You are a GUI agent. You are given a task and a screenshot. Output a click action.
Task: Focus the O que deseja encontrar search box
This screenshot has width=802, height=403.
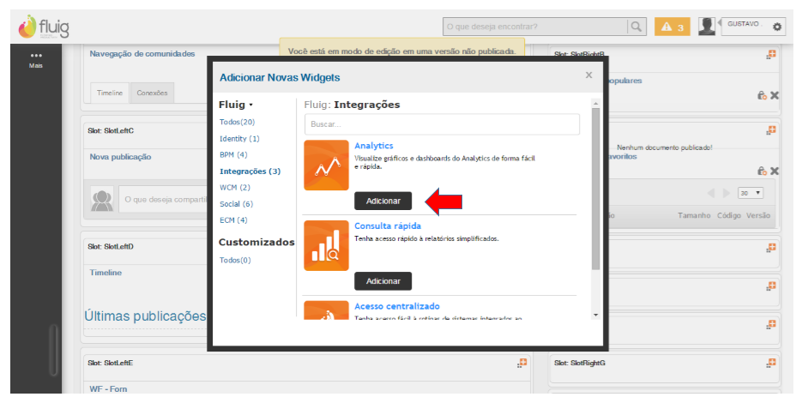point(535,27)
